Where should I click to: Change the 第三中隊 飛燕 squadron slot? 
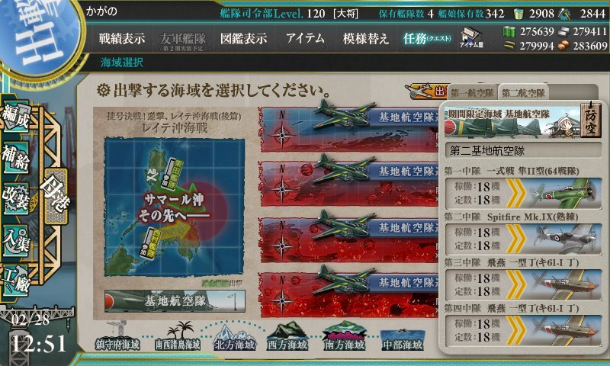click(x=523, y=284)
